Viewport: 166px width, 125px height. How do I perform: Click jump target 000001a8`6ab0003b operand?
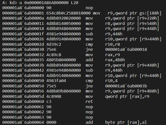[x=126, y=86]
